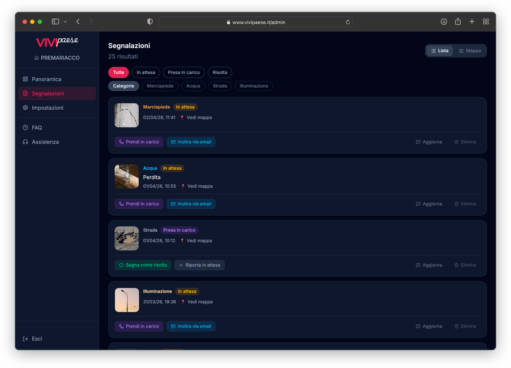The width and height of the screenshot is (511, 368).
Task: Open the Categorie filter
Action: click(x=124, y=86)
